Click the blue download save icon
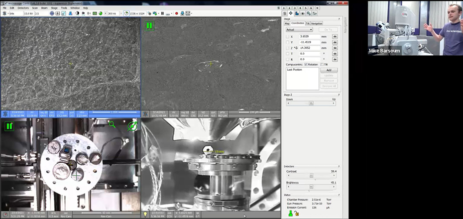463x219 pixels. (182, 13)
